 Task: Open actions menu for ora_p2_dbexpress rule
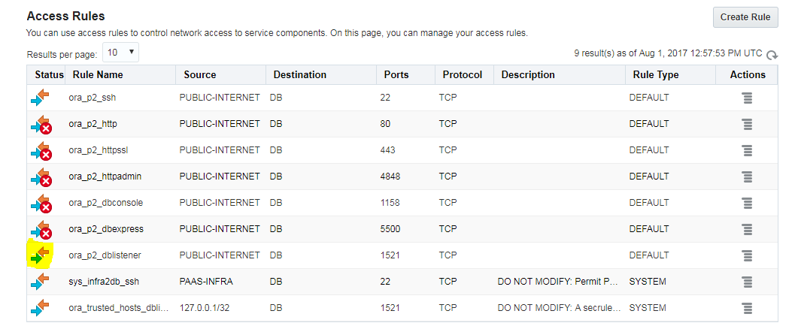tap(747, 229)
